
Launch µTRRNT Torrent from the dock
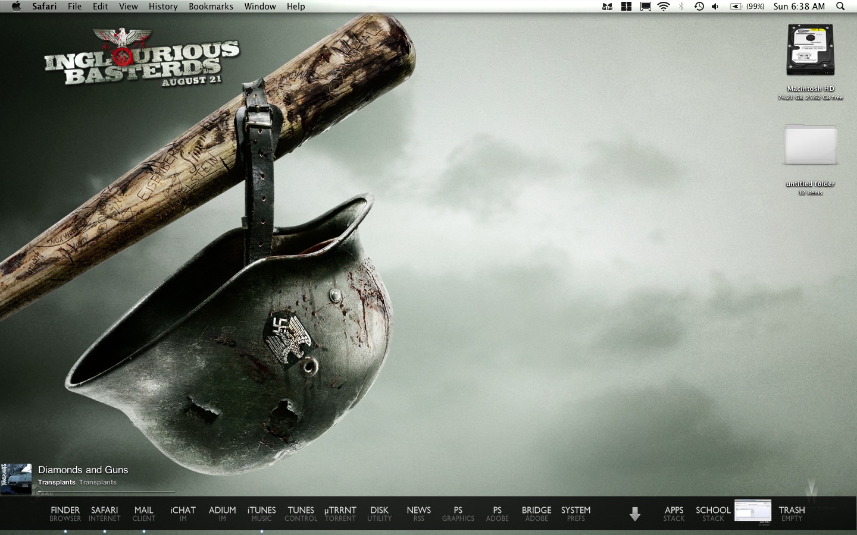(340, 514)
